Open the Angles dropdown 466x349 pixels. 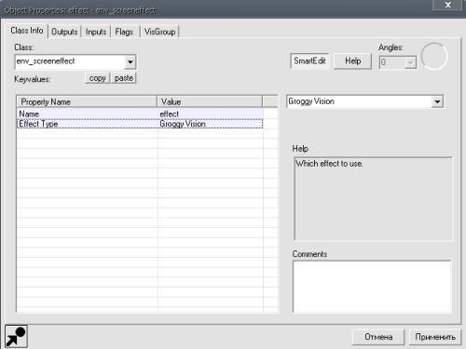point(411,62)
